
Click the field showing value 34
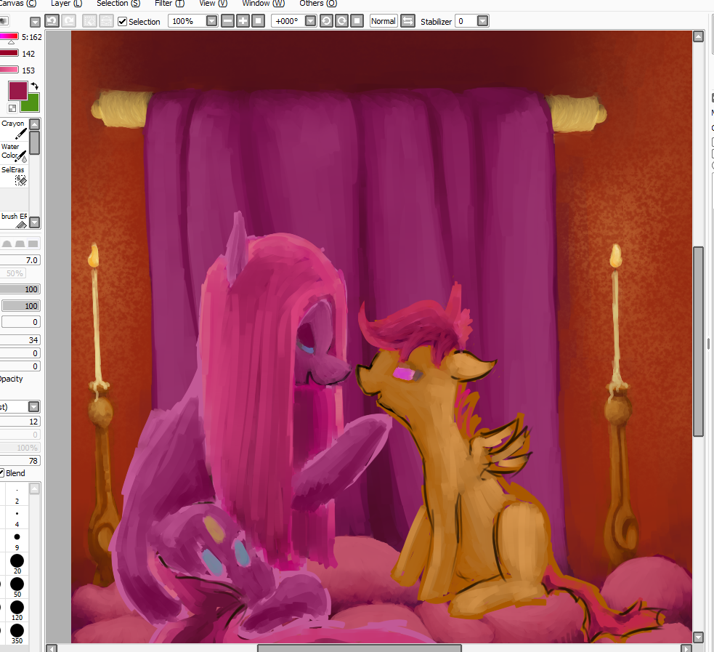pos(20,340)
